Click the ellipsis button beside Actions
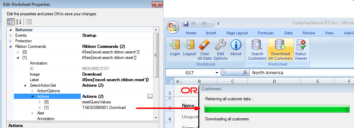This screenshot has height=128, width=354. [150, 96]
